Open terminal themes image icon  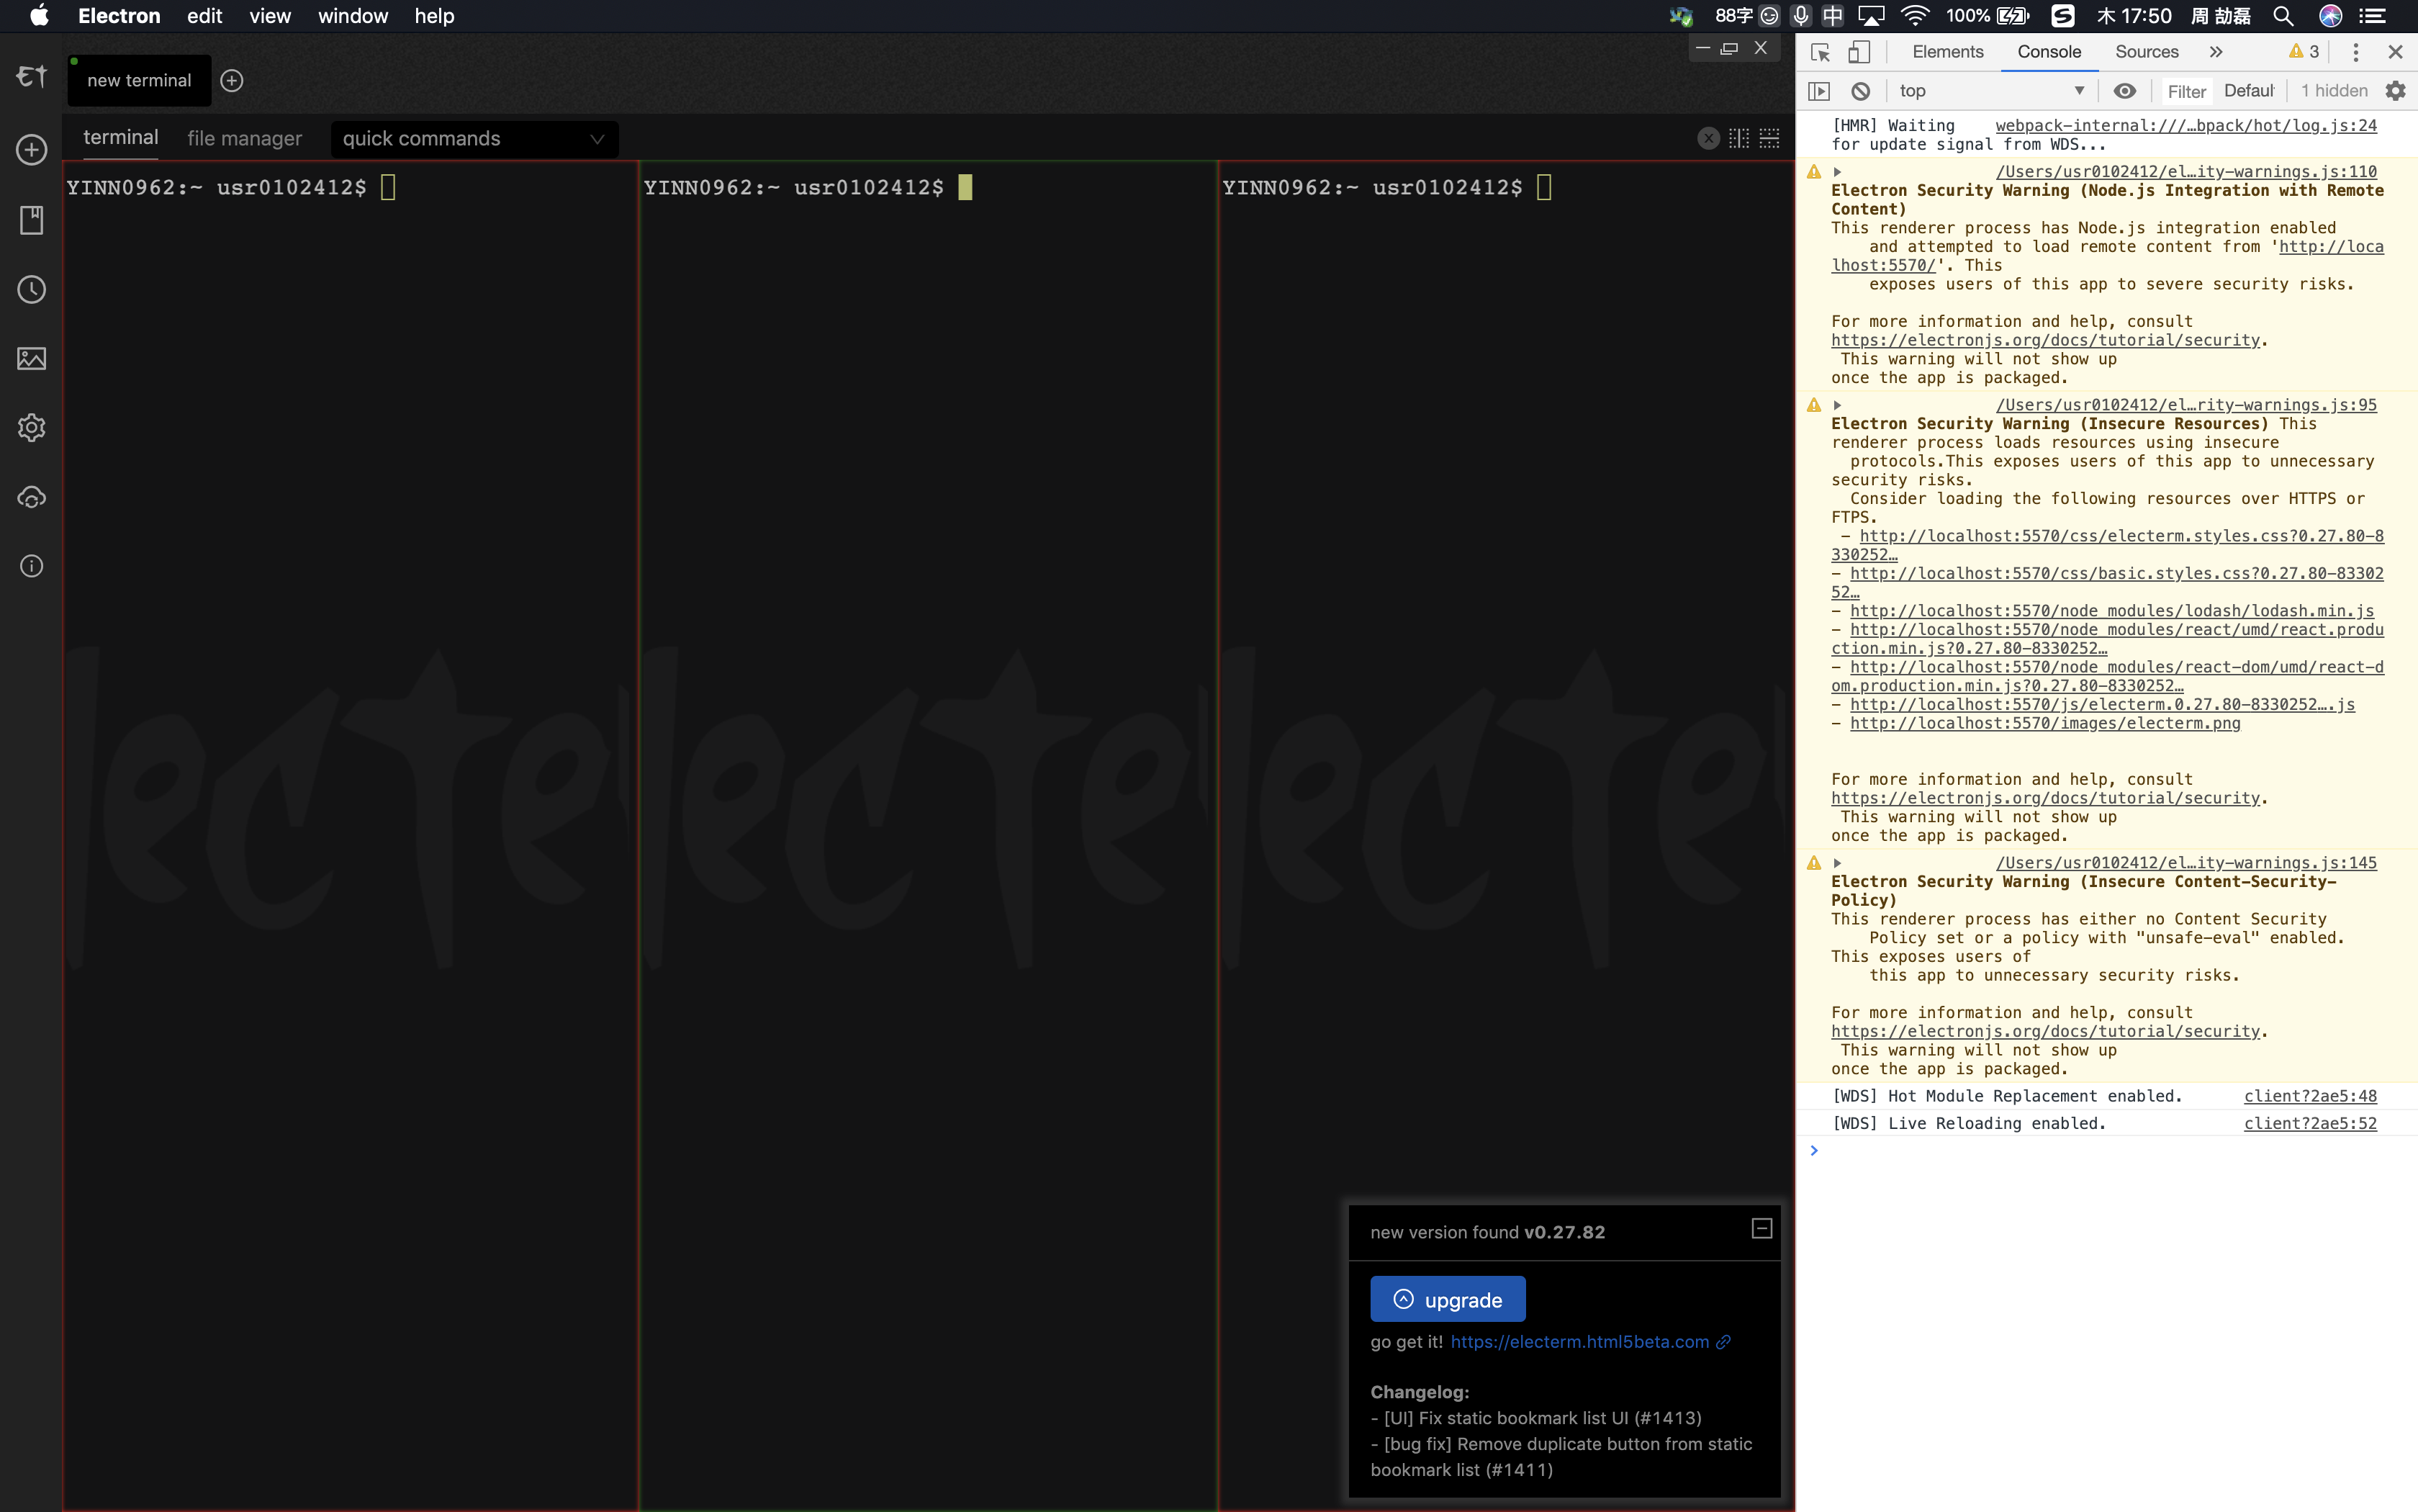pos(31,358)
